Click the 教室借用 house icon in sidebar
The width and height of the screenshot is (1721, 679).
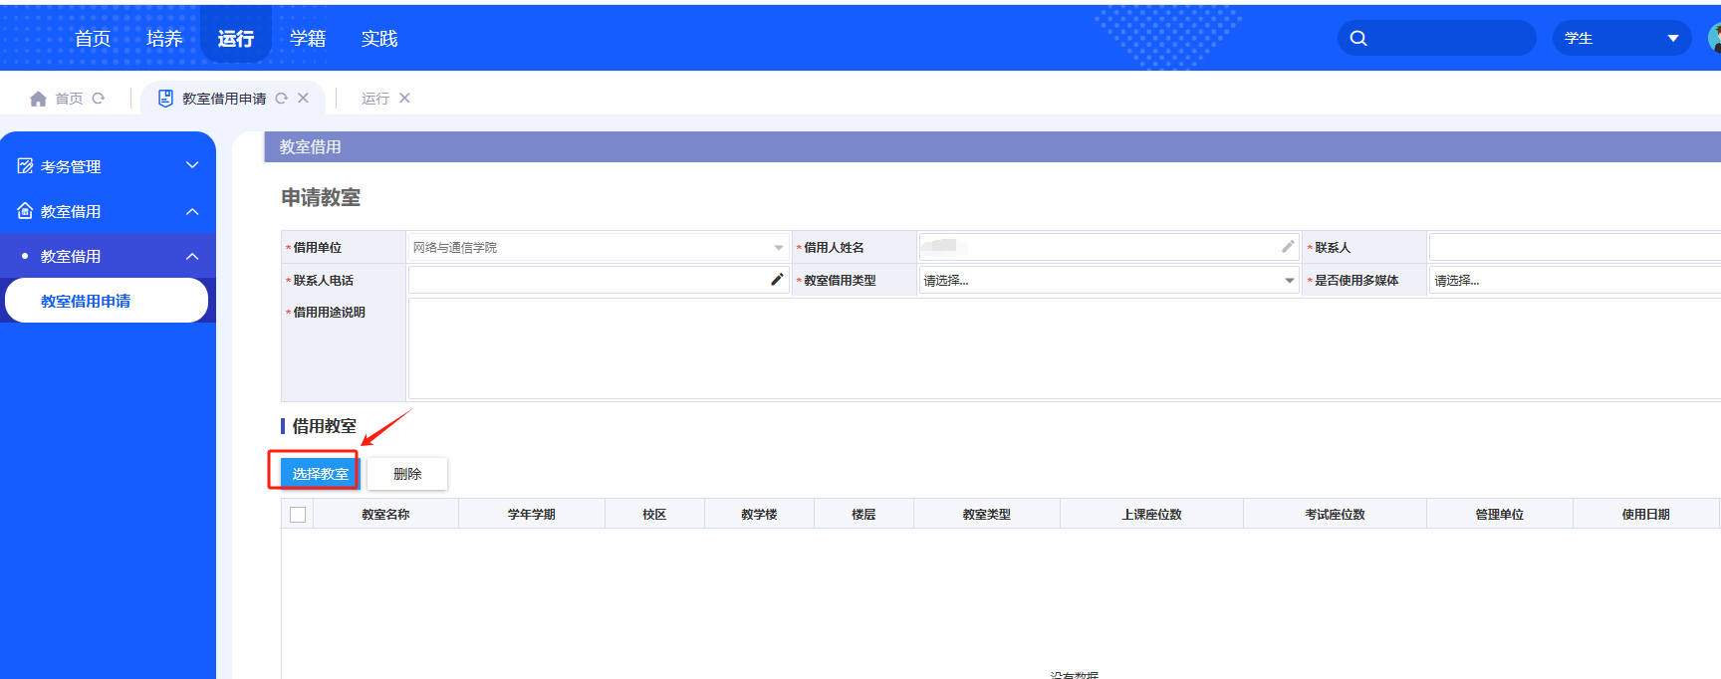click(25, 211)
